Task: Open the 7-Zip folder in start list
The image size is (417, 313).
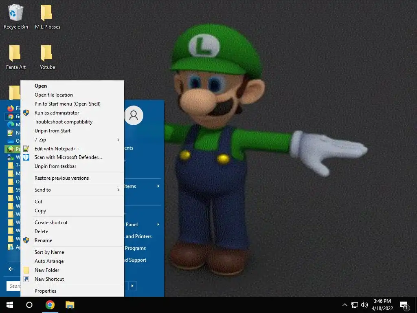Action: pos(13,165)
